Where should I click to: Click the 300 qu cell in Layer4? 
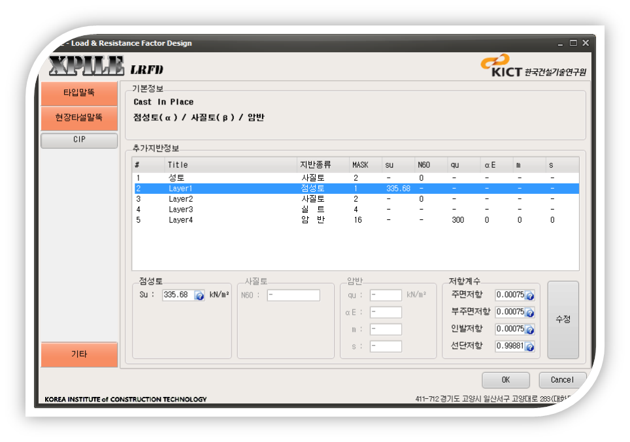(457, 219)
